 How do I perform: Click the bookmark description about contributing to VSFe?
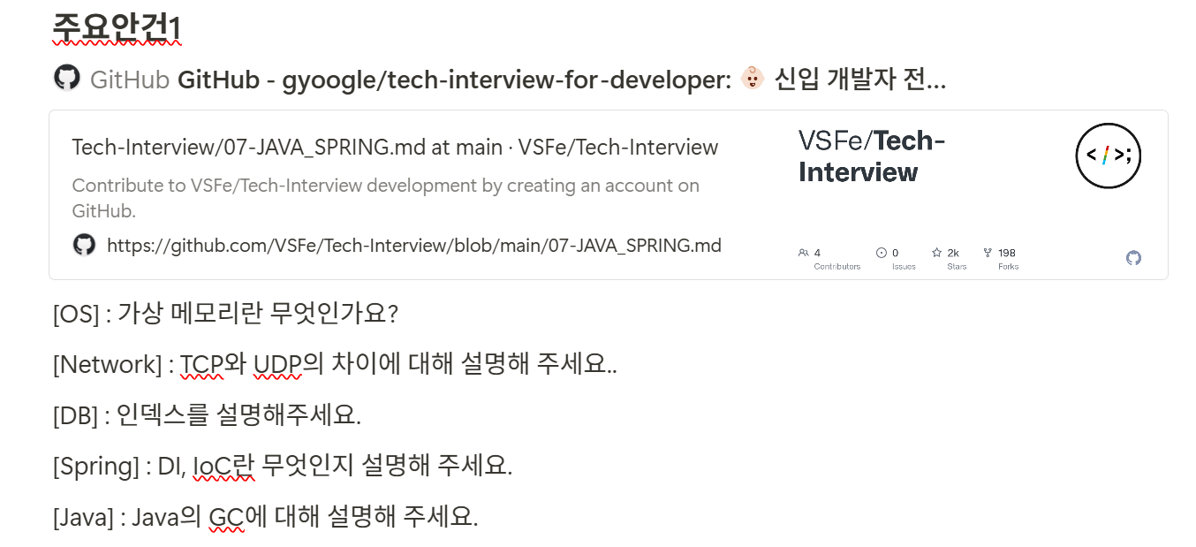[x=385, y=198]
